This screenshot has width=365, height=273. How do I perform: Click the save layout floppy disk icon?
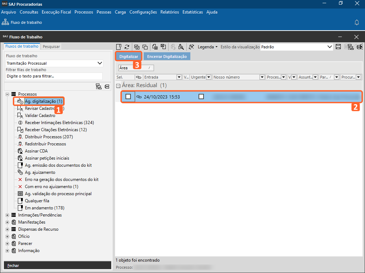[339, 47]
